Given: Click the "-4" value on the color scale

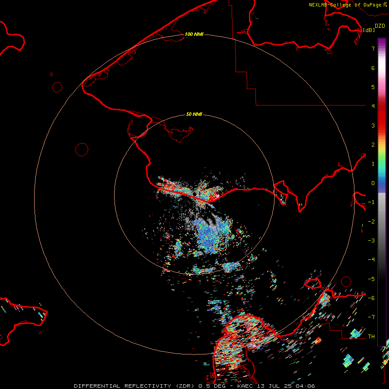Looking at the screenshot, I should click(x=371, y=260).
